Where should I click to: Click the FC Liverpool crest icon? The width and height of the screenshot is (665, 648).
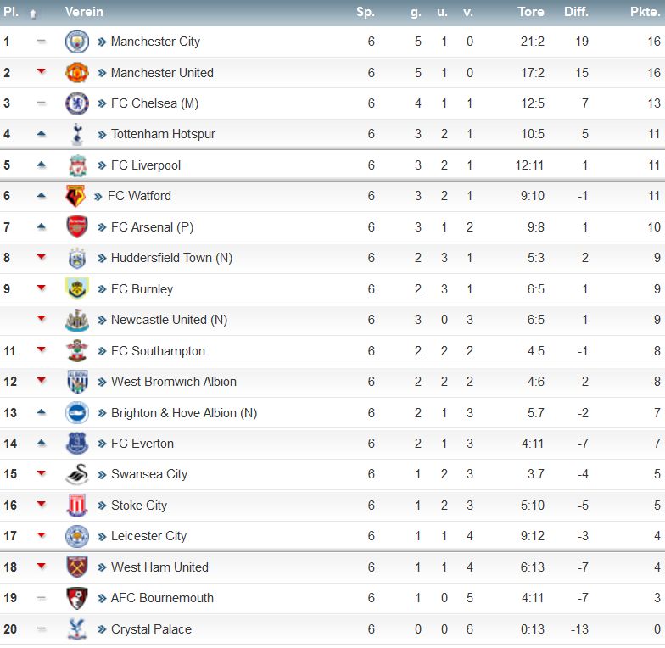click(x=77, y=165)
